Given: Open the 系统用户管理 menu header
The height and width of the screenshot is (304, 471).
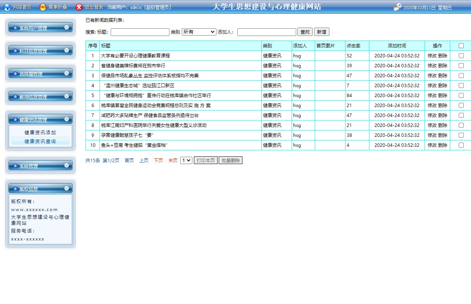Looking at the screenshot, I should tap(40, 28).
